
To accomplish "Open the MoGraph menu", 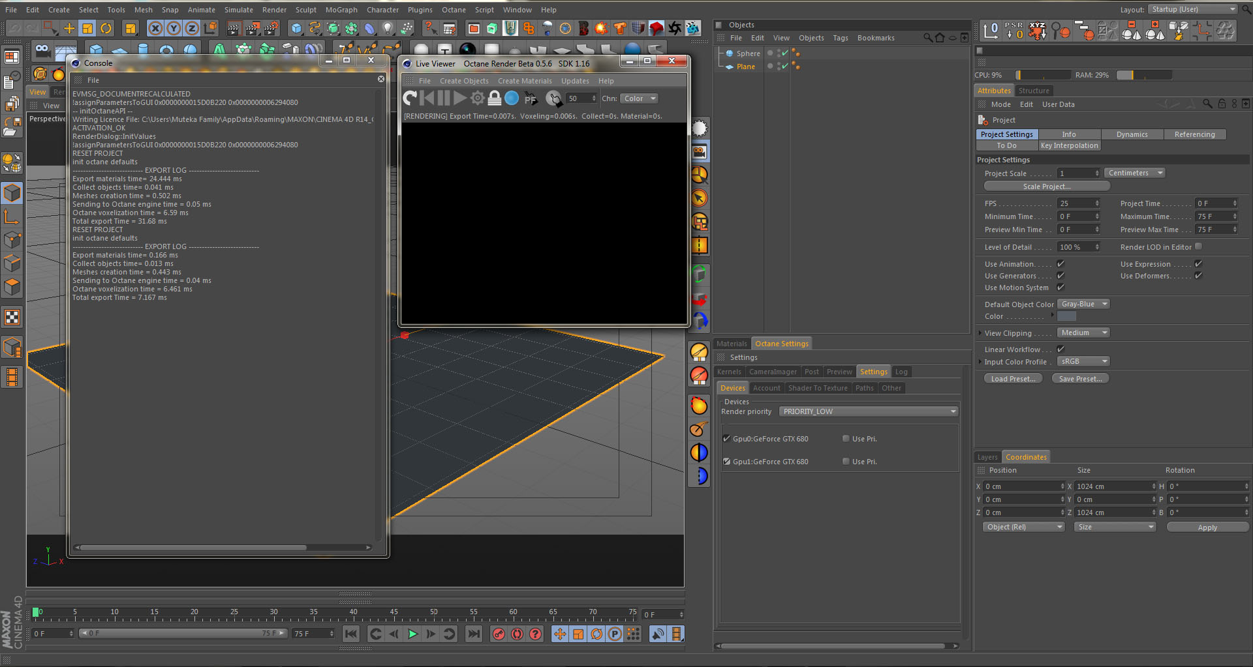I will pyautogui.click(x=341, y=10).
